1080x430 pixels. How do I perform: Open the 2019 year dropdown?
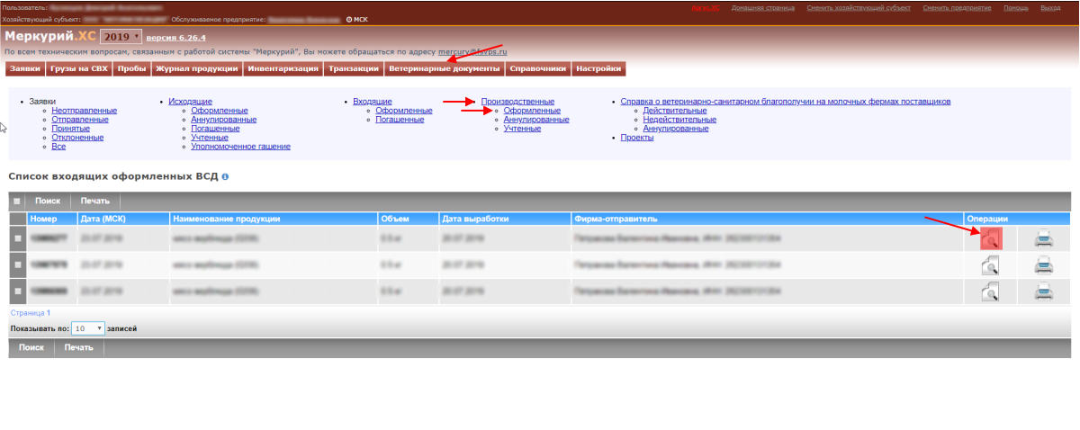[x=121, y=37]
